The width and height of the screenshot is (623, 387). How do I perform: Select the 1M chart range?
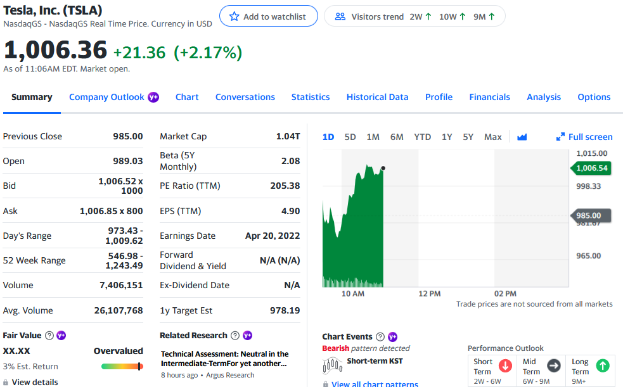click(x=373, y=137)
